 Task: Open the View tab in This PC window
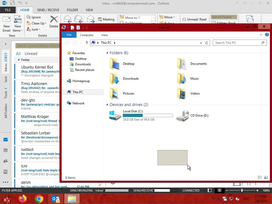104,35
